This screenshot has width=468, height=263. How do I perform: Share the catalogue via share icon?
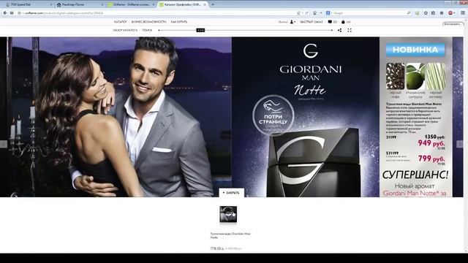click(339, 30)
